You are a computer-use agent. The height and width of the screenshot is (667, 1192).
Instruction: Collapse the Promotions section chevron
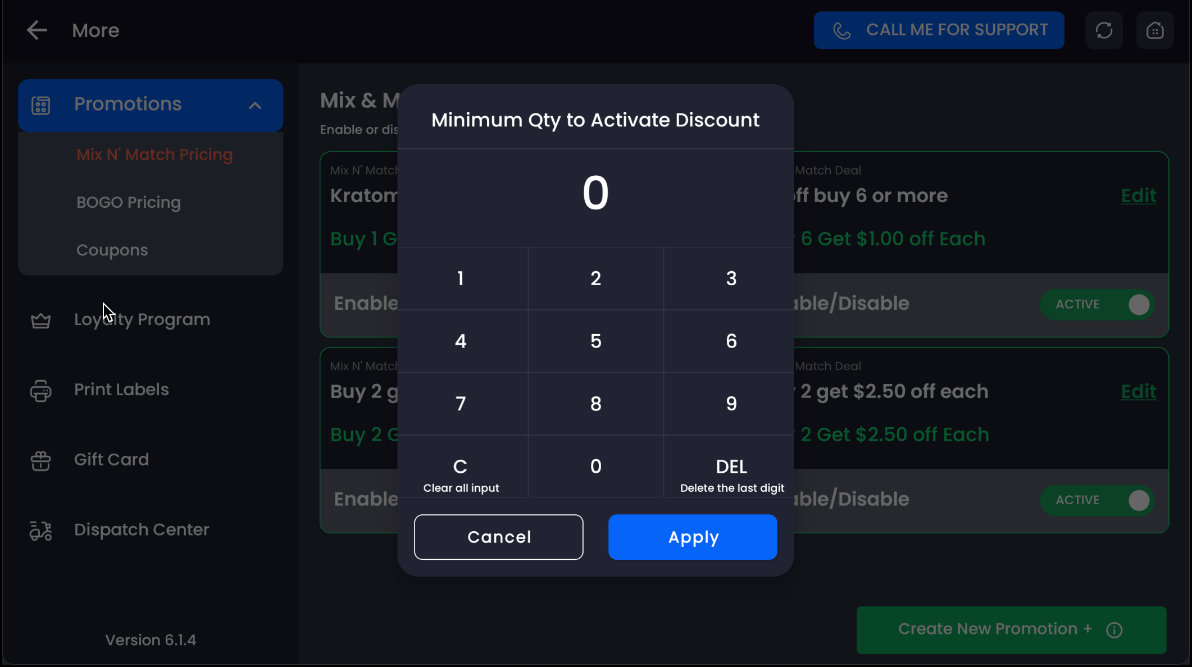(x=255, y=105)
